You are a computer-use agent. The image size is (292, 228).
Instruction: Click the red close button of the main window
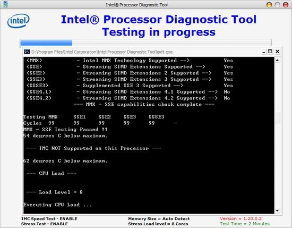tap(286, 5)
